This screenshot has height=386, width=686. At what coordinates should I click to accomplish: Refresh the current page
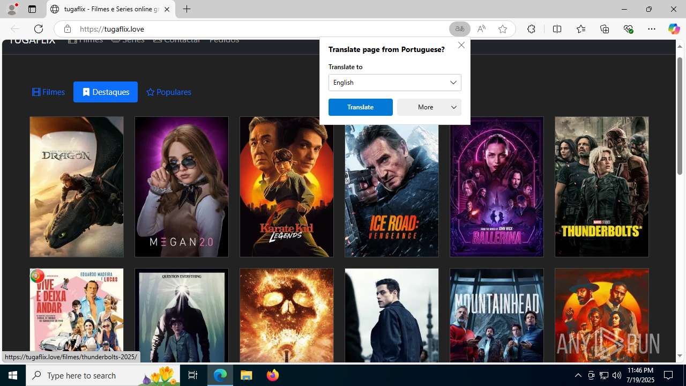39,29
